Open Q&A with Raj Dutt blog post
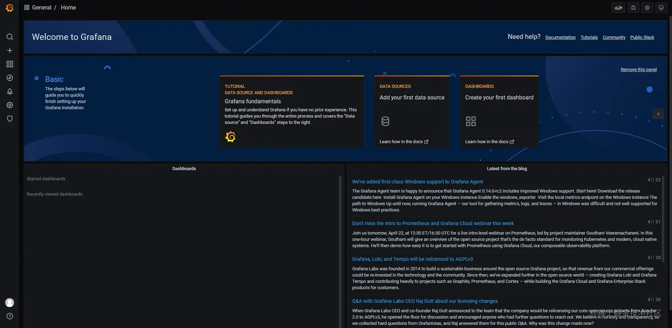672x328 pixels. pos(425,301)
